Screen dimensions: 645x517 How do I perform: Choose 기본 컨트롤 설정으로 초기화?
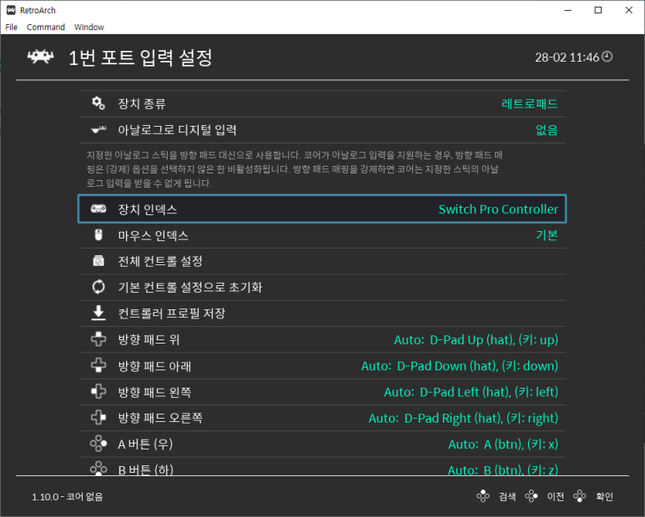(x=322, y=287)
